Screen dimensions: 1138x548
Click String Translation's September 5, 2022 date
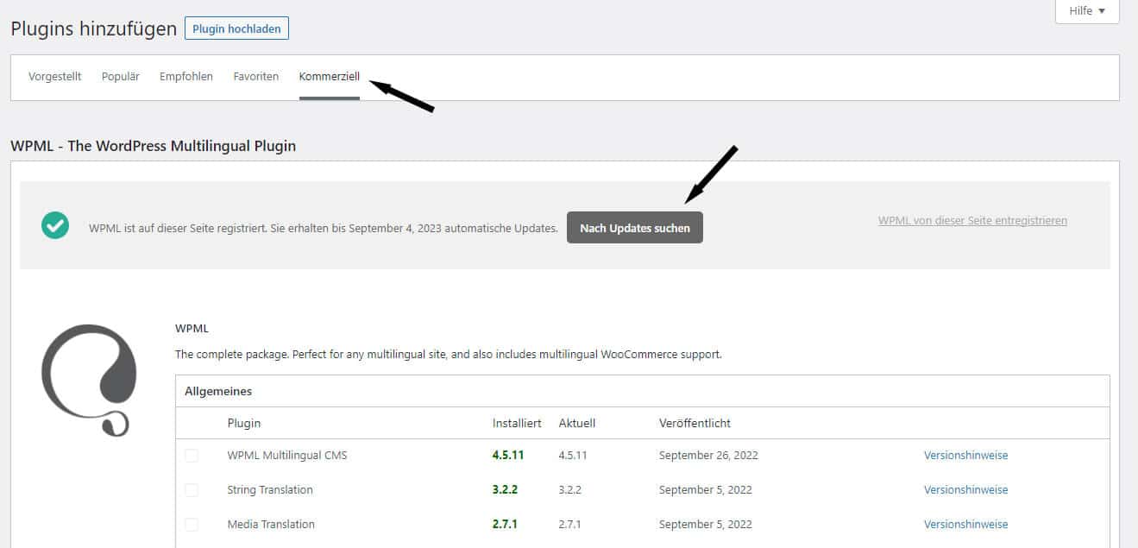[706, 490]
